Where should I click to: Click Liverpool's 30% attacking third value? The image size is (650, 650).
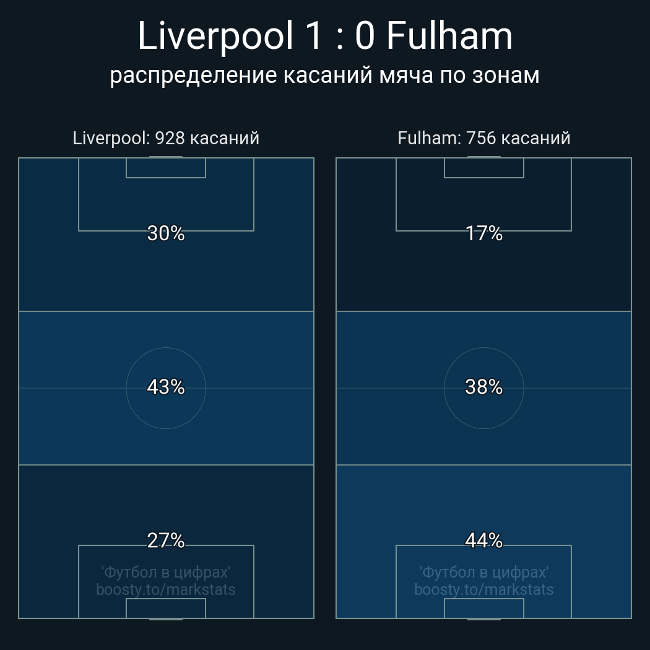pos(166,233)
